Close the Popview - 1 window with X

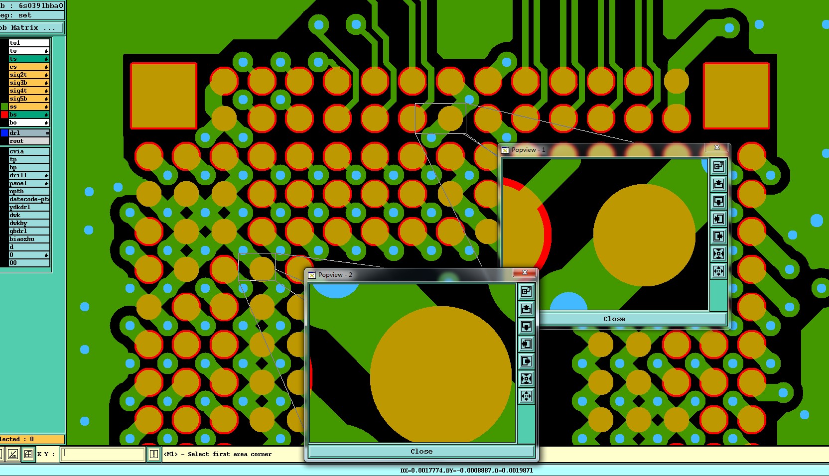(717, 147)
